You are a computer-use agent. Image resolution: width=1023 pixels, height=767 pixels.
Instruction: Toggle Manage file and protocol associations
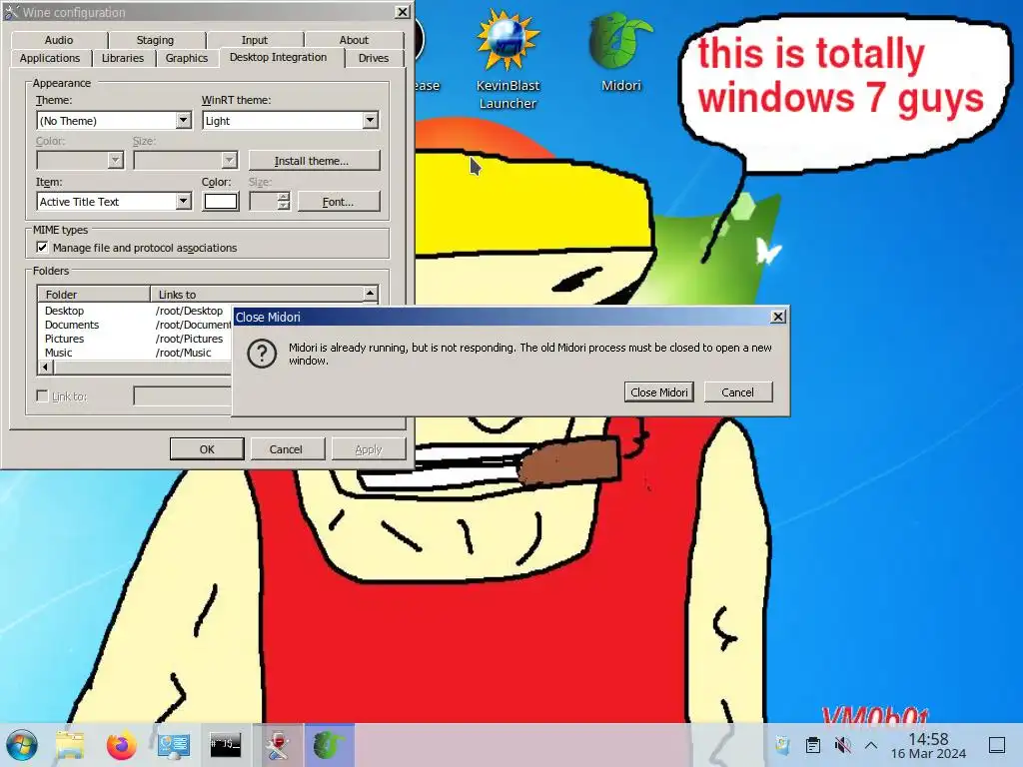(42, 248)
